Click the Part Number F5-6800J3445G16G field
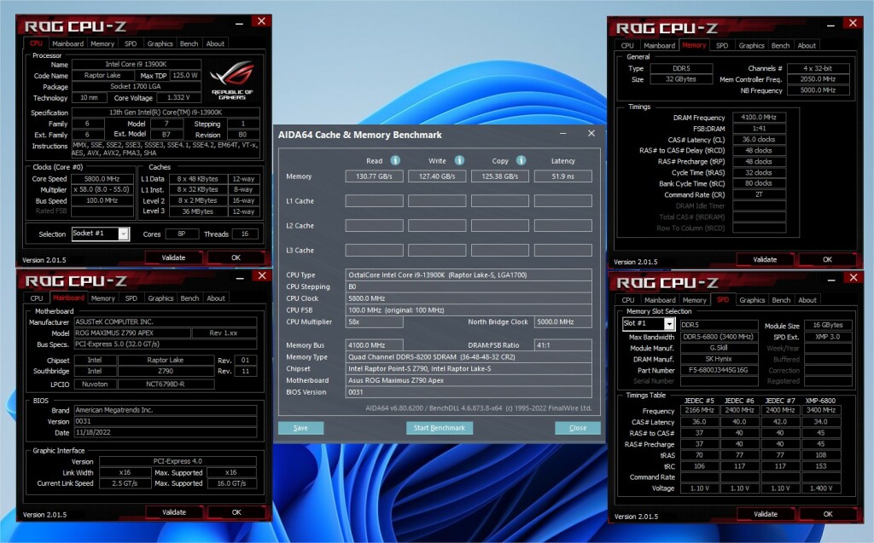 coord(719,370)
